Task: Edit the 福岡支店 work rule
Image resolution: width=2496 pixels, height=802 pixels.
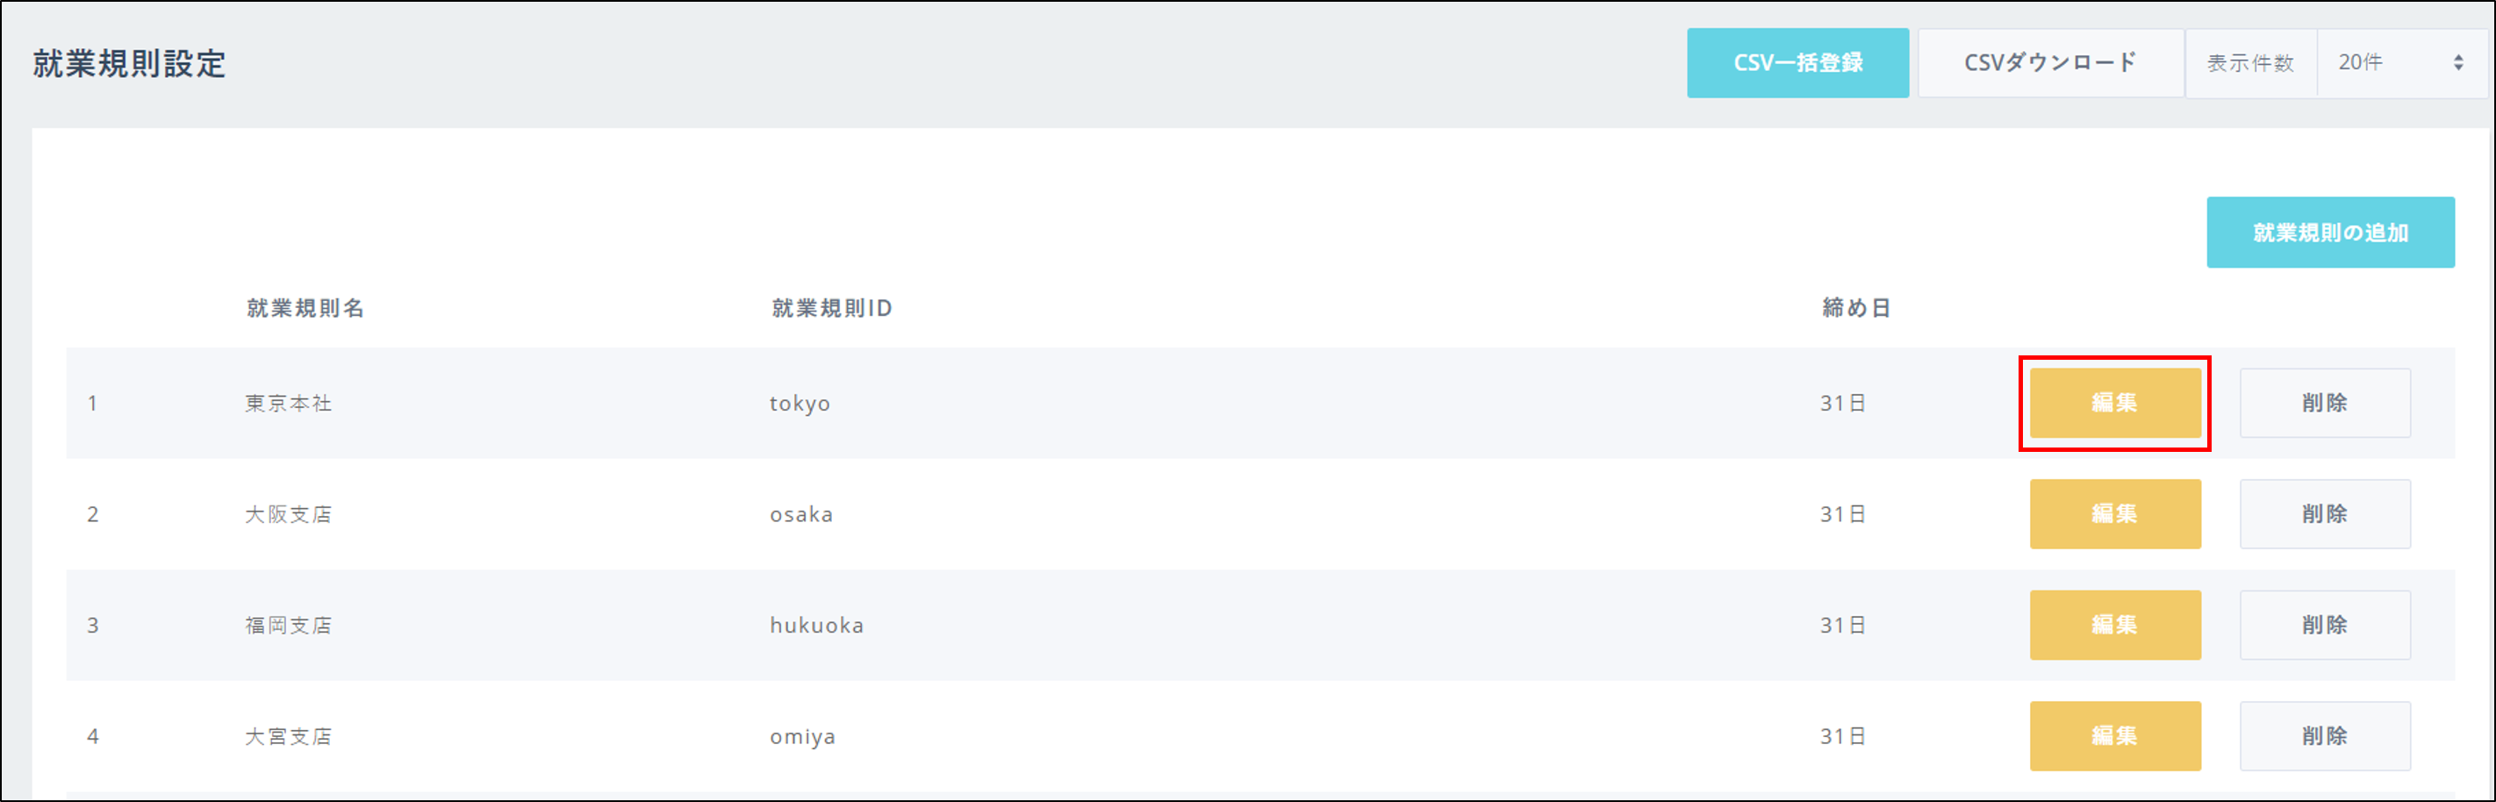Action: (x=2114, y=626)
